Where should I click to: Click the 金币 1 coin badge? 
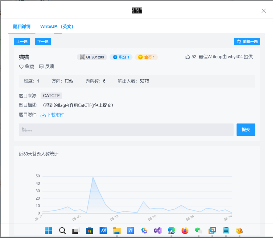pyautogui.click(x=146, y=57)
